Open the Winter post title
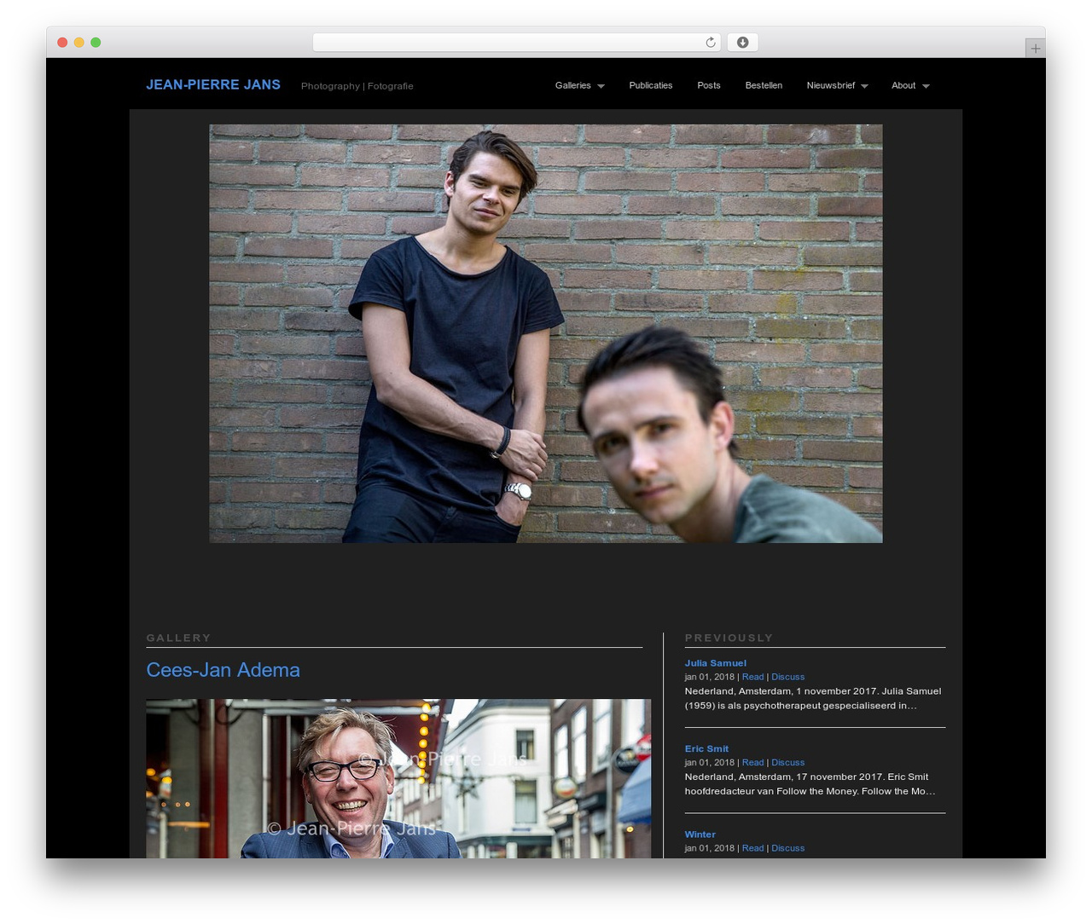 tap(700, 834)
